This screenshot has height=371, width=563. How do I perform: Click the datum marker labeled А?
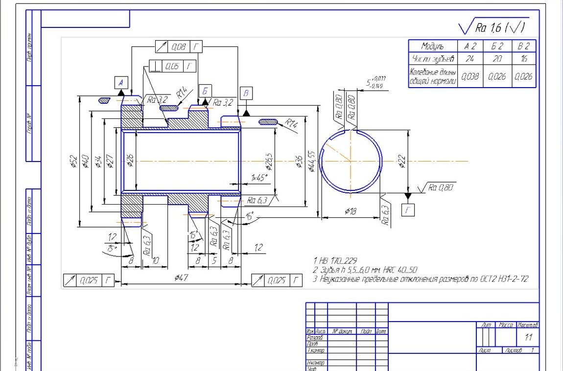pos(121,82)
